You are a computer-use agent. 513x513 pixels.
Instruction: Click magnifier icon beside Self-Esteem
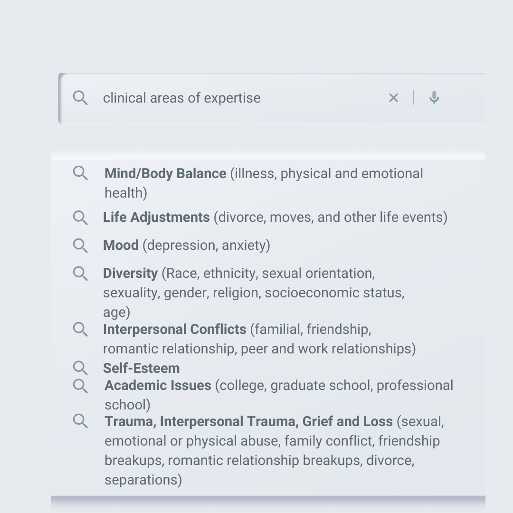point(80,368)
